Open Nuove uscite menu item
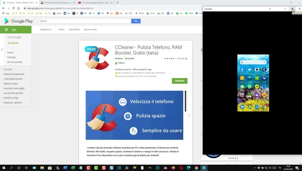 (x=90, y=30)
